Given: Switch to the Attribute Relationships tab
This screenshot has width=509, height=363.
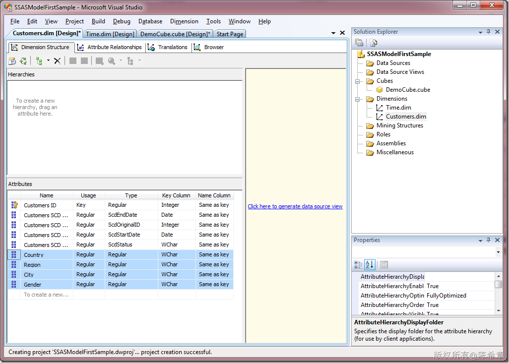Looking at the screenshot, I should pos(110,48).
